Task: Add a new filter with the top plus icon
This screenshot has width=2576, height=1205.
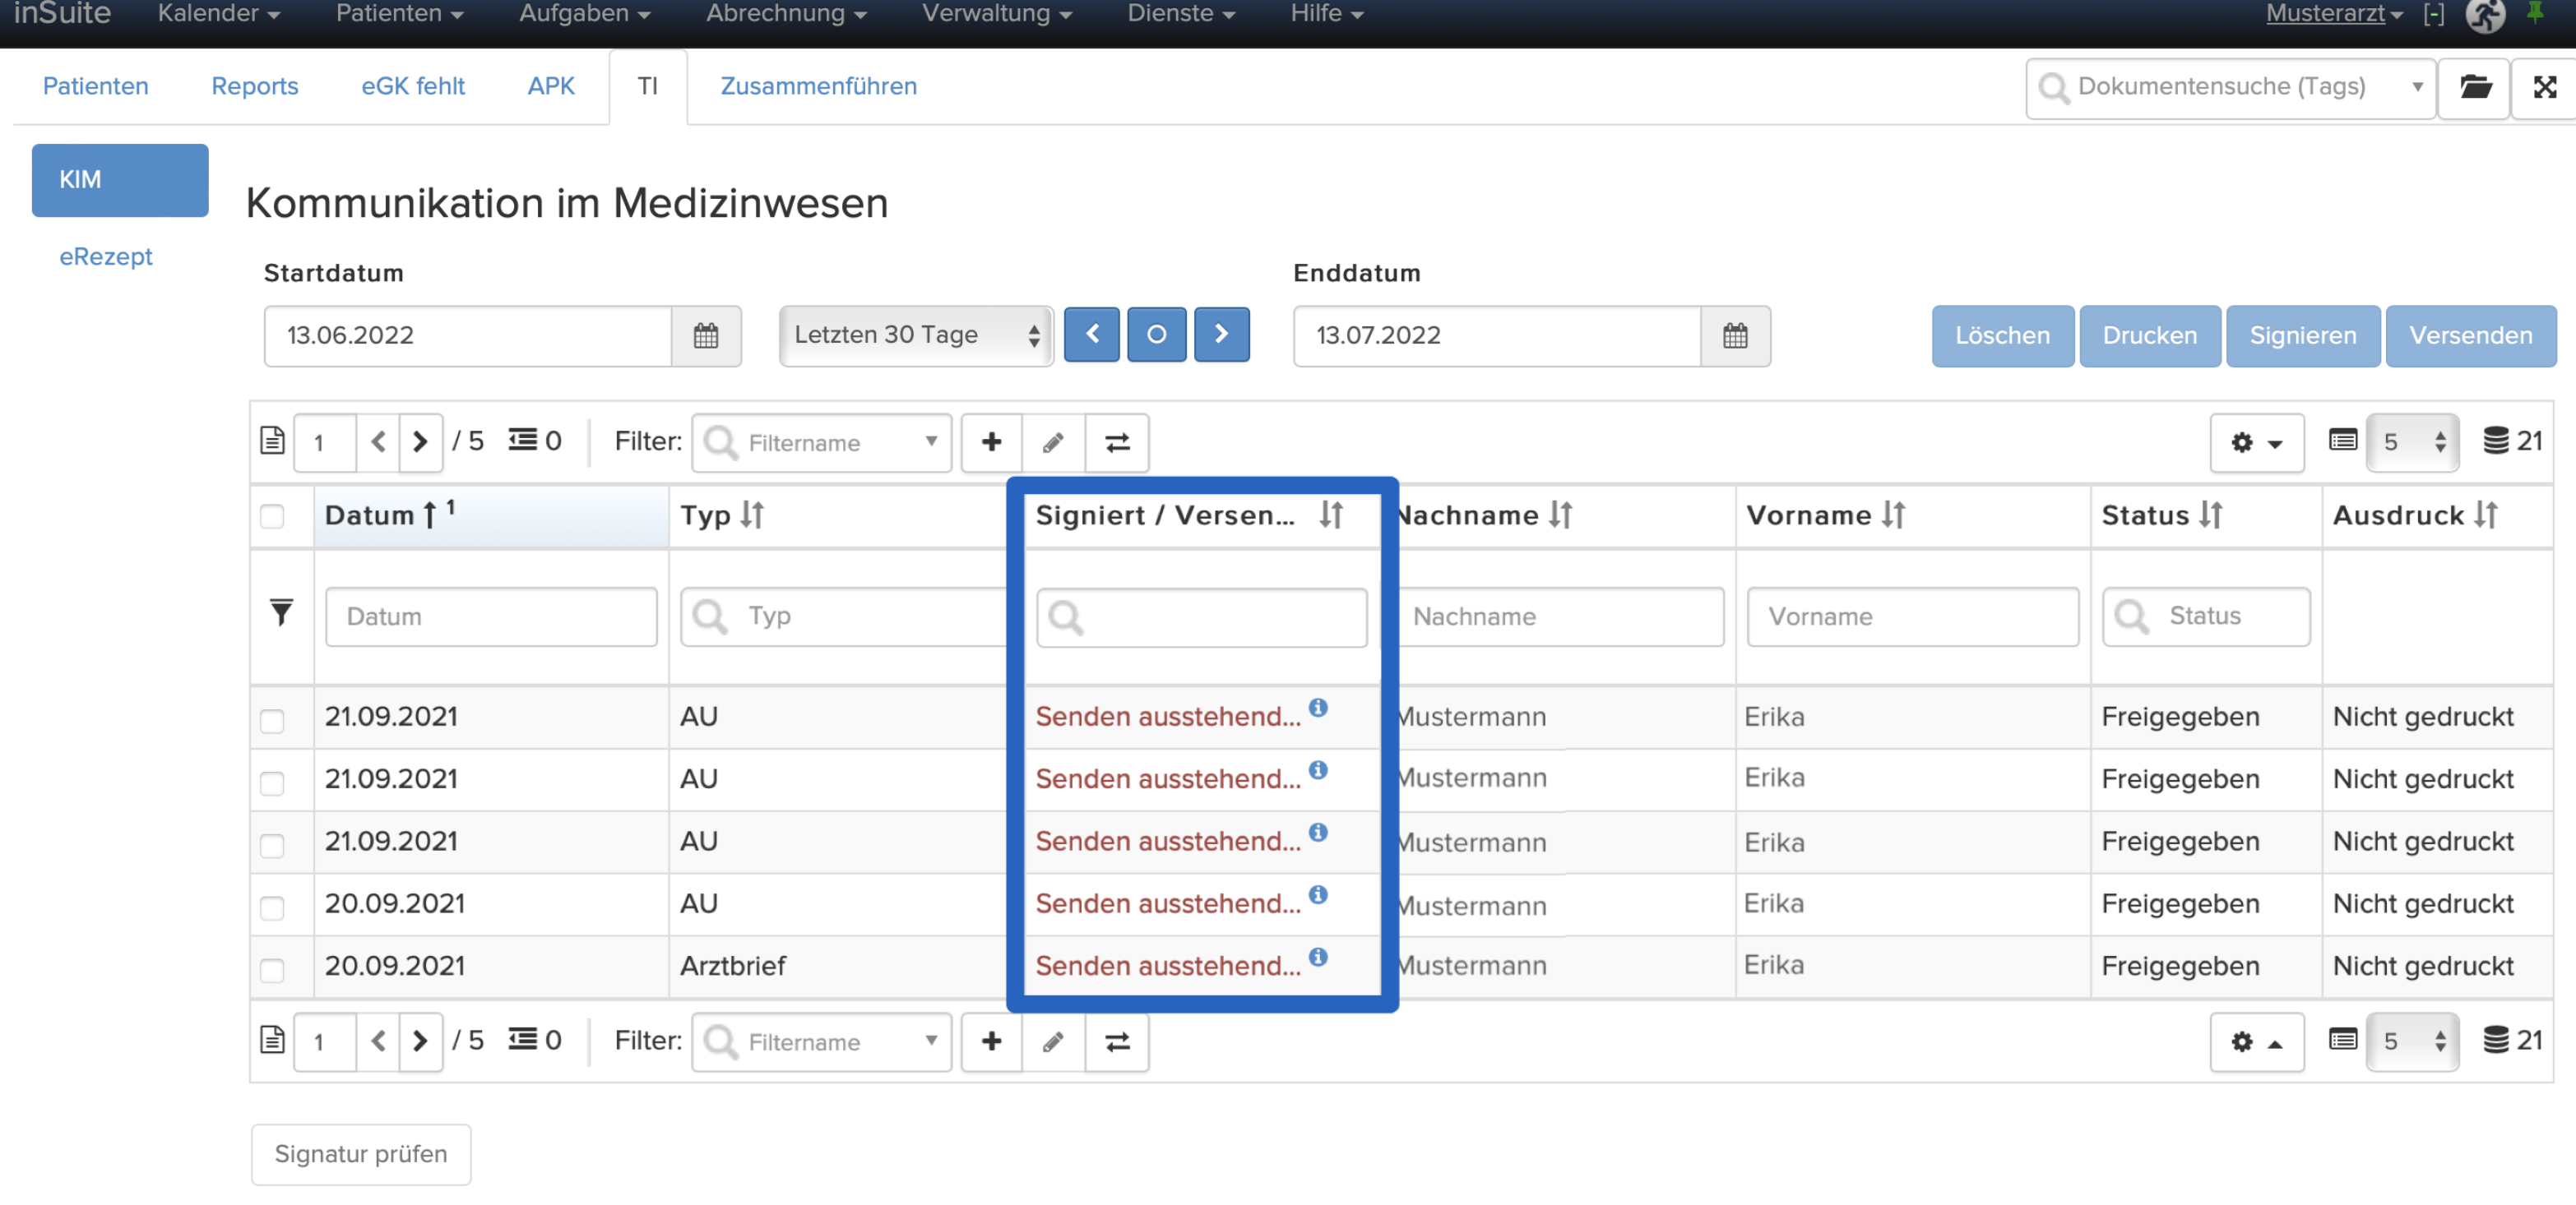Action: tap(991, 441)
